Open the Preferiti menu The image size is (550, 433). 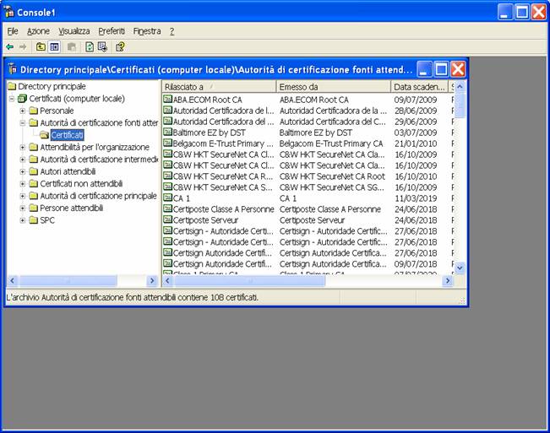coord(112,31)
